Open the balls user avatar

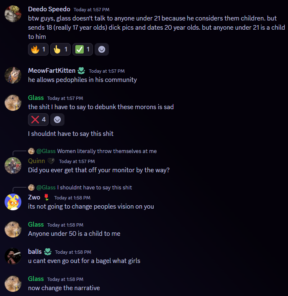click(13, 256)
